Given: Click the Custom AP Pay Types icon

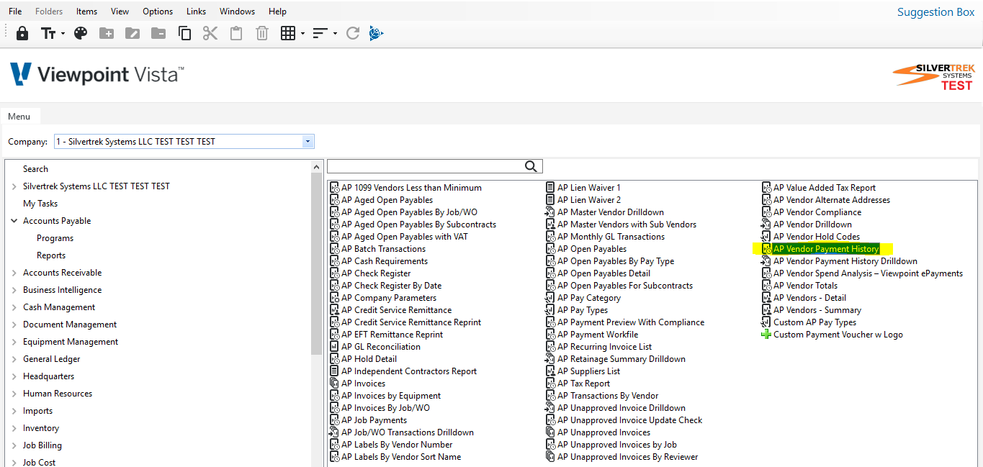Looking at the screenshot, I should click(x=766, y=322).
